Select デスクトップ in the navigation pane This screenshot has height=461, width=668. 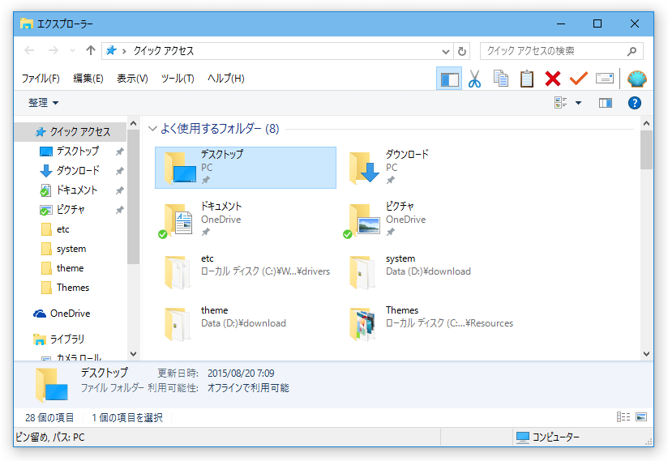pos(78,152)
